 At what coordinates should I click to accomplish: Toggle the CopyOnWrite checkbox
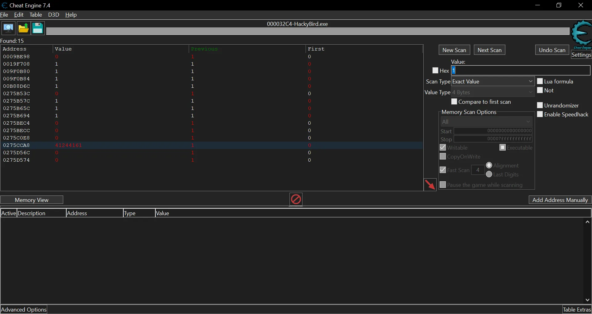pyautogui.click(x=443, y=156)
